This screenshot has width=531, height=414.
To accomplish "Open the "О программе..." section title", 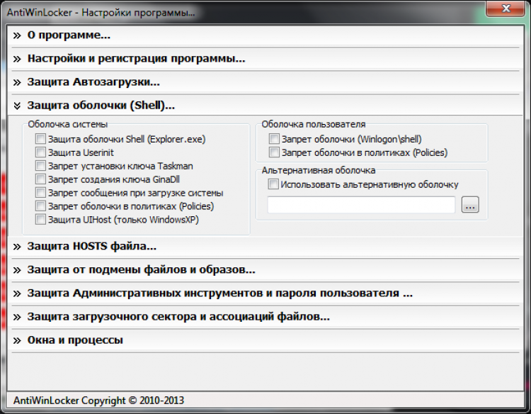I will tap(69, 35).
